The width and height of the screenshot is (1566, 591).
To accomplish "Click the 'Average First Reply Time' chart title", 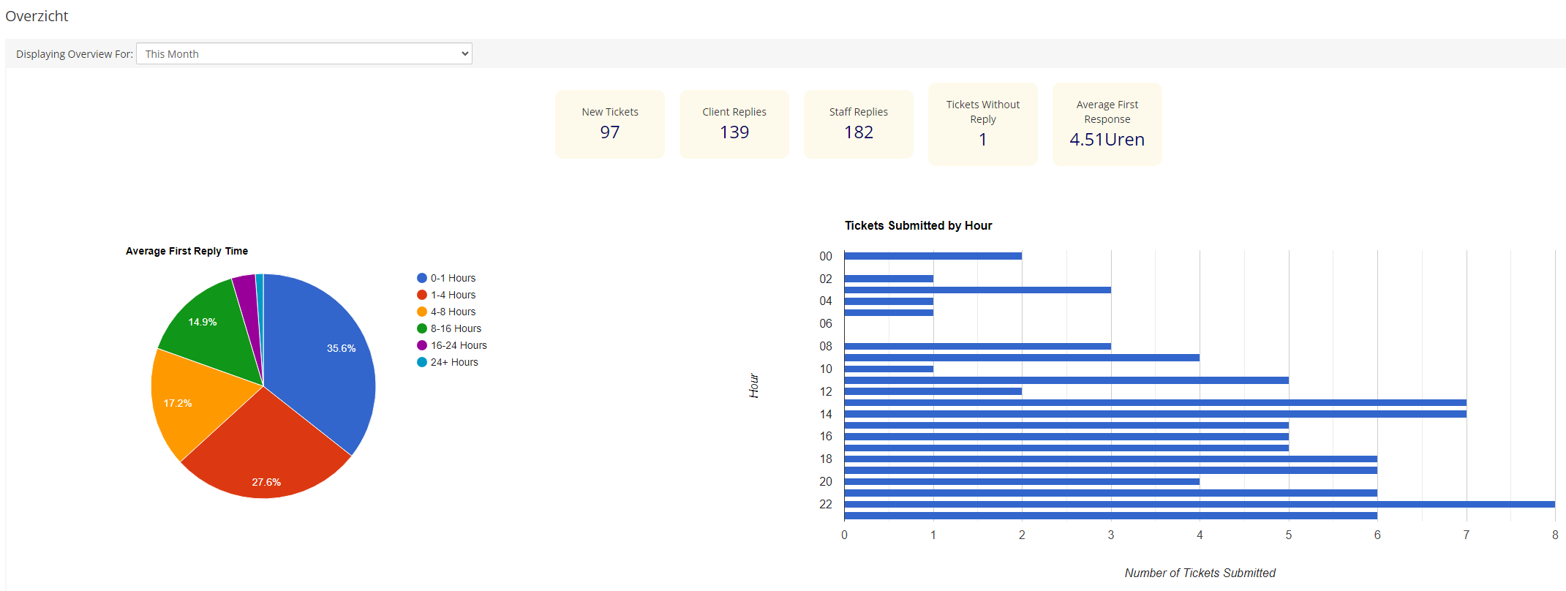I will coord(187,251).
